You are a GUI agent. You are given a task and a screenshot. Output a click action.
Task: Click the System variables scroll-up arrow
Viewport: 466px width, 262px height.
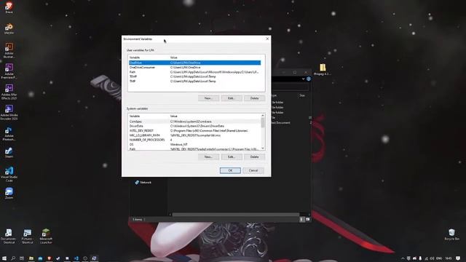(x=263, y=116)
